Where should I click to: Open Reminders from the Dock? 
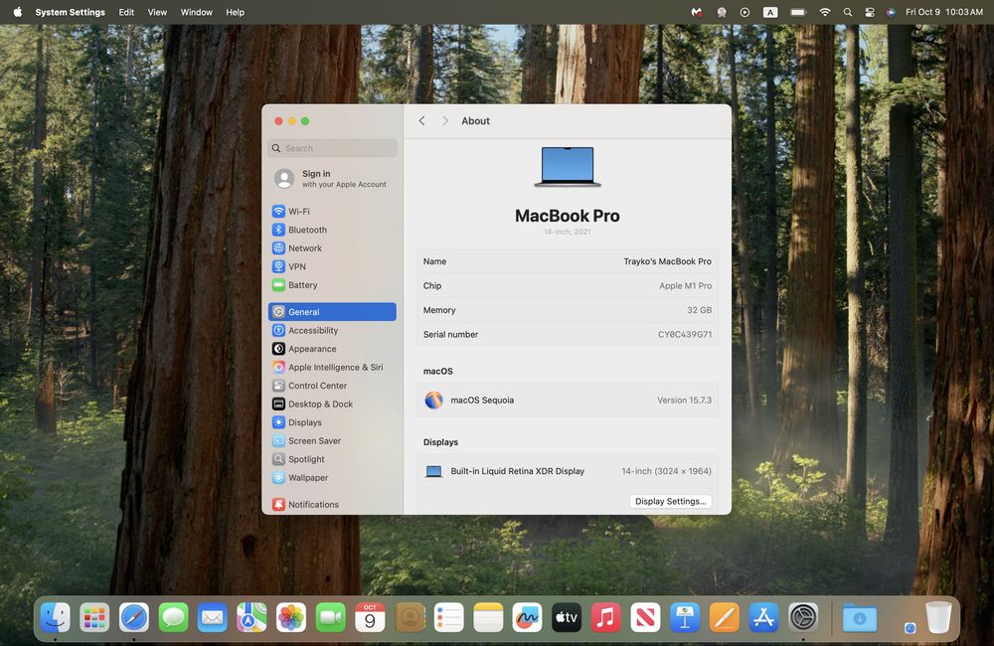[449, 617]
